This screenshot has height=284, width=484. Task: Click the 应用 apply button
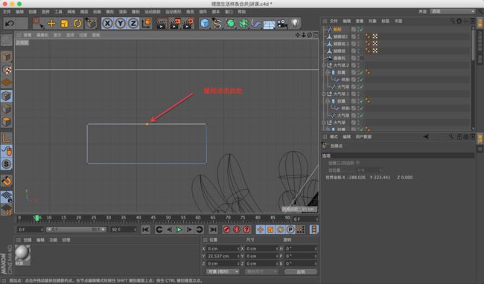click(x=301, y=271)
